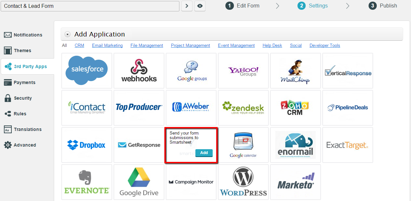411x201 pixels.
Task: Filter applications by Social
Action: 296,46
